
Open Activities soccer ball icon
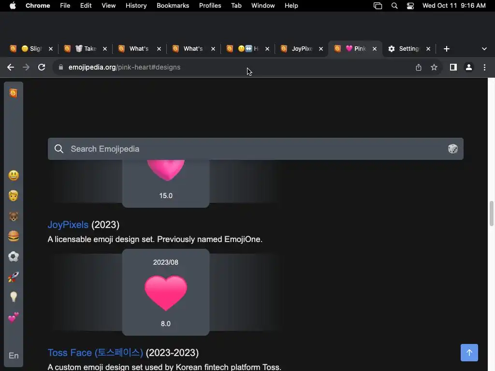coord(13,257)
